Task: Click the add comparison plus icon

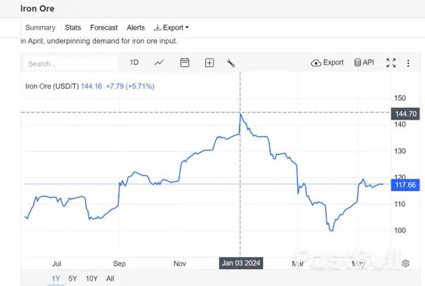Action: point(210,63)
